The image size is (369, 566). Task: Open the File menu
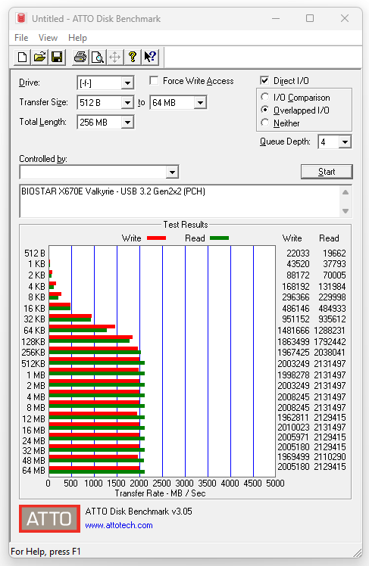tap(21, 38)
